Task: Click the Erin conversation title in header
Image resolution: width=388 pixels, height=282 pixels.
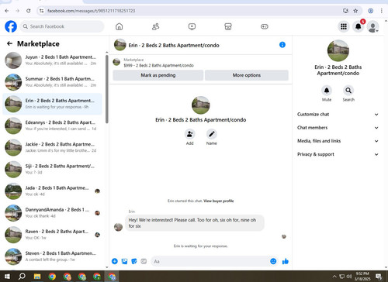Action: click(x=174, y=46)
